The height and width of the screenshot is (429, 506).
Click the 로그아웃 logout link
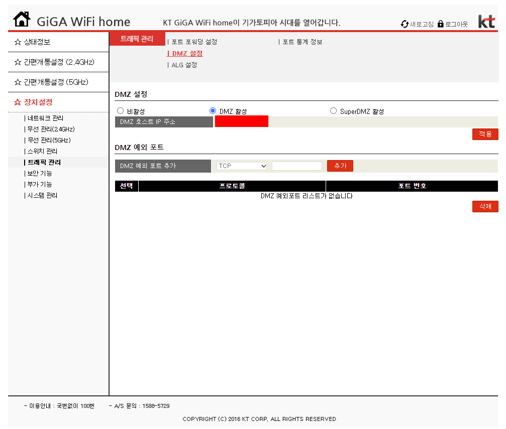[457, 24]
